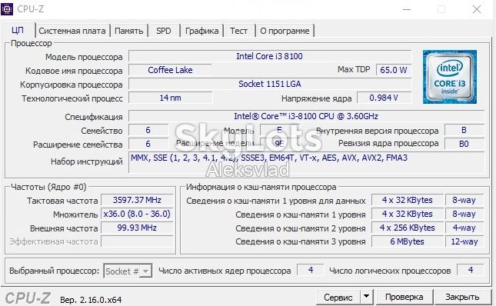Click the 3597.37 MHz clock speed value
Screen dimensions: 496x306
click(x=137, y=200)
